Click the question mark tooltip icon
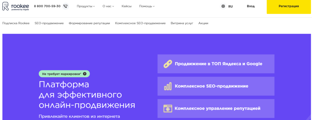 coord(85,74)
